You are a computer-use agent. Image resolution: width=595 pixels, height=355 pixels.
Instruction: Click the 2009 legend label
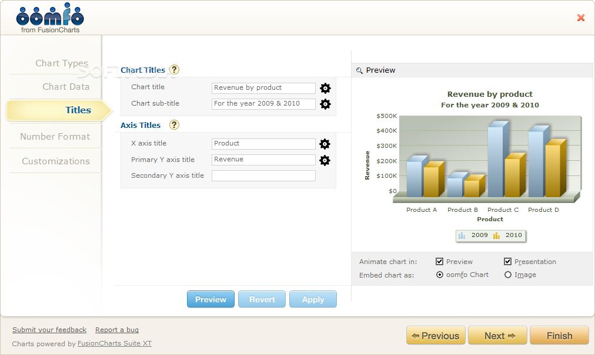pyautogui.click(x=480, y=235)
